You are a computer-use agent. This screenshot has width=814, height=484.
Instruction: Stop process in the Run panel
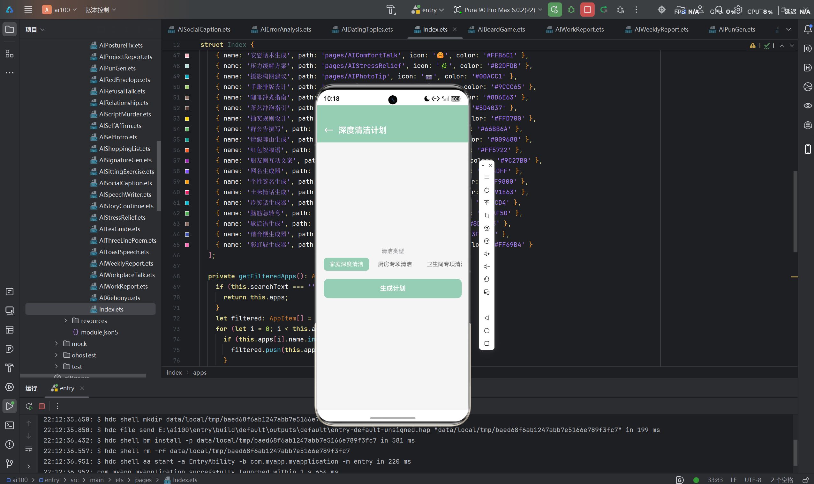pyautogui.click(x=42, y=406)
